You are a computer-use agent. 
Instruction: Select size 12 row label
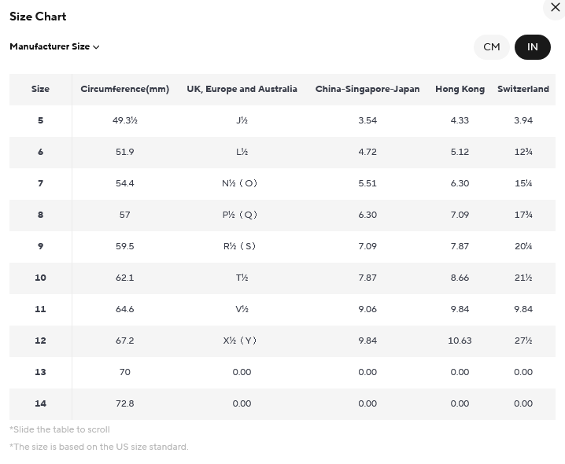40,341
